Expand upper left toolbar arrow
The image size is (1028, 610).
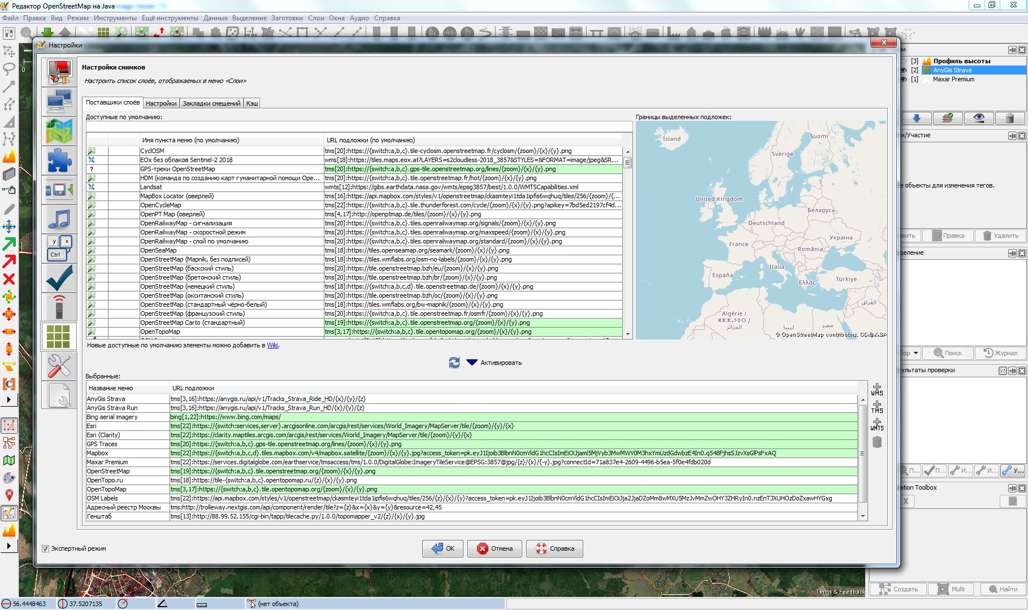tap(9, 400)
